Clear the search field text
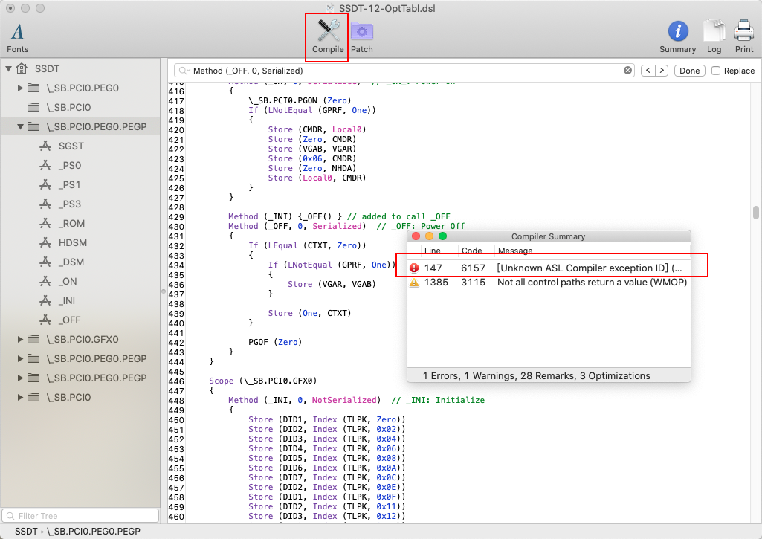 point(628,71)
